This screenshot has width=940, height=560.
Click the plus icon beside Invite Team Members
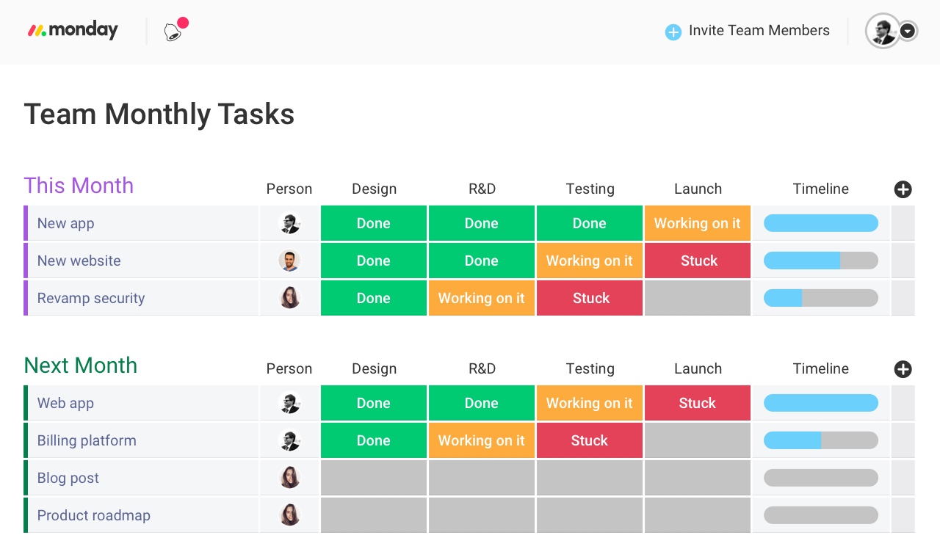coord(673,32)
